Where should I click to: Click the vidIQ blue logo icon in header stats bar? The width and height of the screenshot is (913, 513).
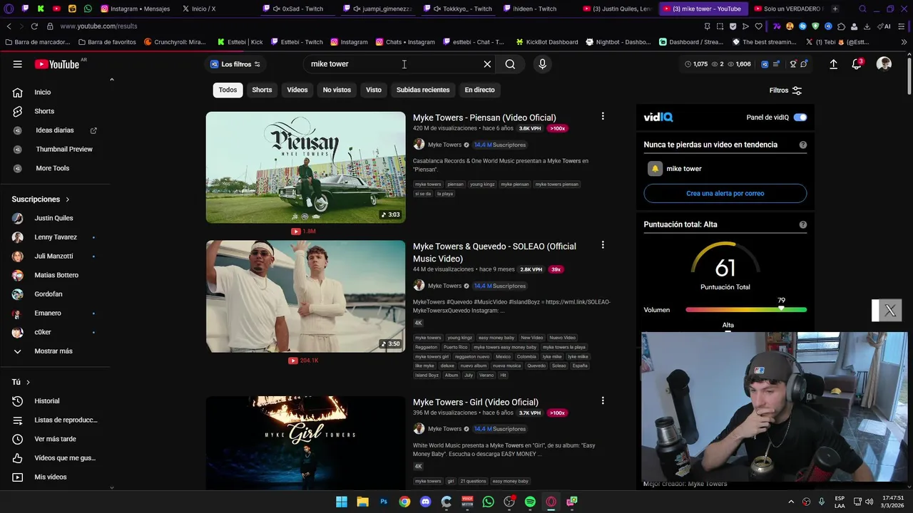(x=765, y=64)
